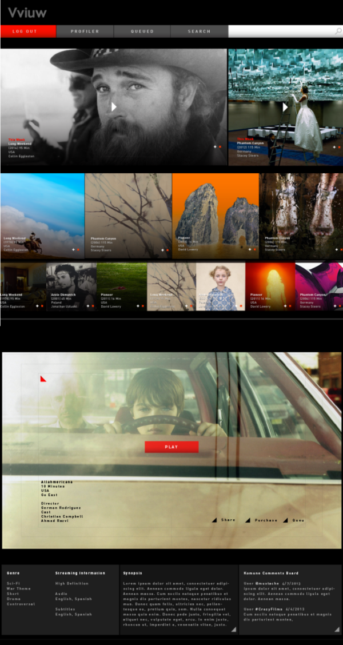Image resolution: width=343 pixels, height=645 pixels.
Task: Click into the search input field
Action: point(280,31)
